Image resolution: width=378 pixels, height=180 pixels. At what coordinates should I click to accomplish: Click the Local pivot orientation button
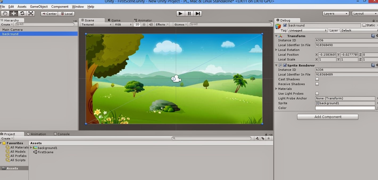(67, 14)
